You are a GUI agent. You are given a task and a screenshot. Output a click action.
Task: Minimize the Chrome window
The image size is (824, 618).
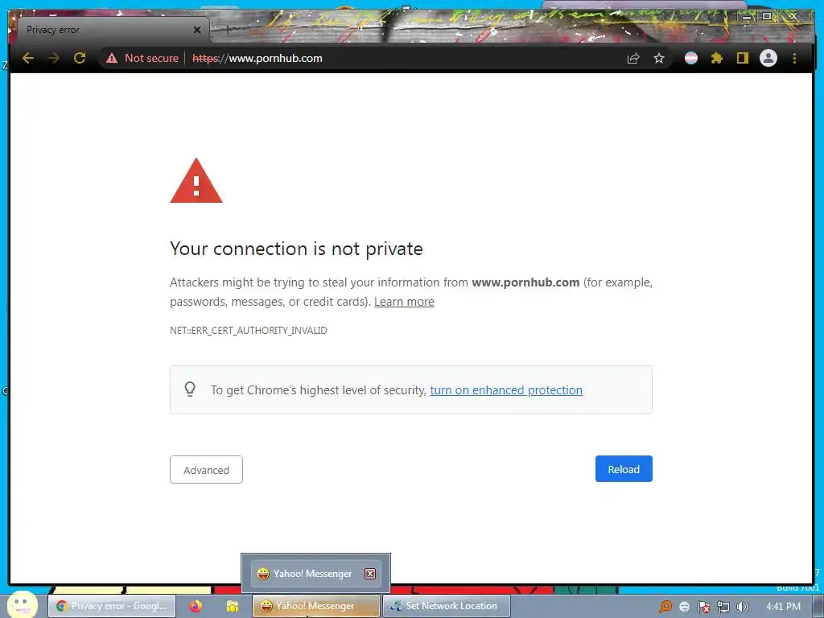(747, 17)
